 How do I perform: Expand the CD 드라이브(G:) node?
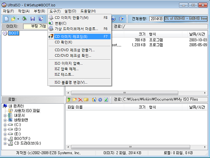(5, 144)
